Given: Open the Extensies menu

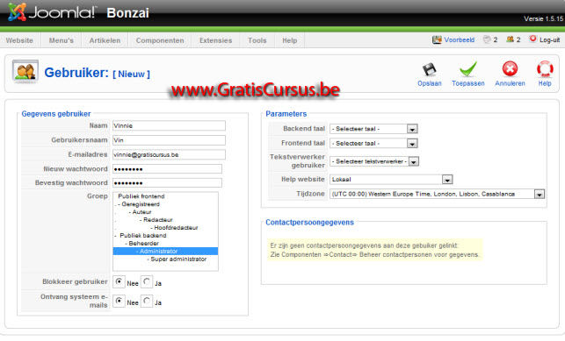Looking at the screenshot, I should click(x=215, y=40).
